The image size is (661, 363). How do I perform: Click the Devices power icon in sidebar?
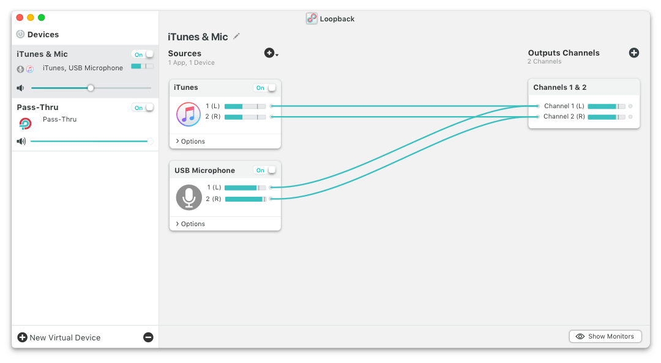[20, 34]
